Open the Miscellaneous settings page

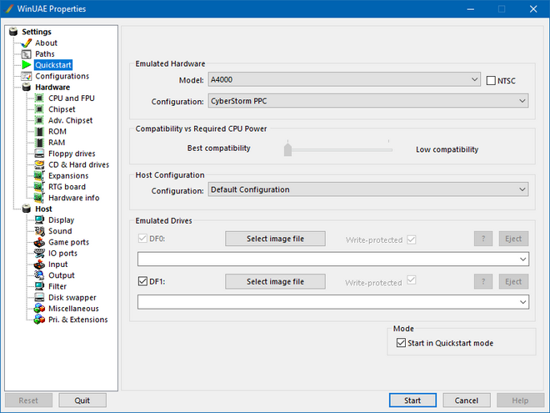(x=73, y=309)
